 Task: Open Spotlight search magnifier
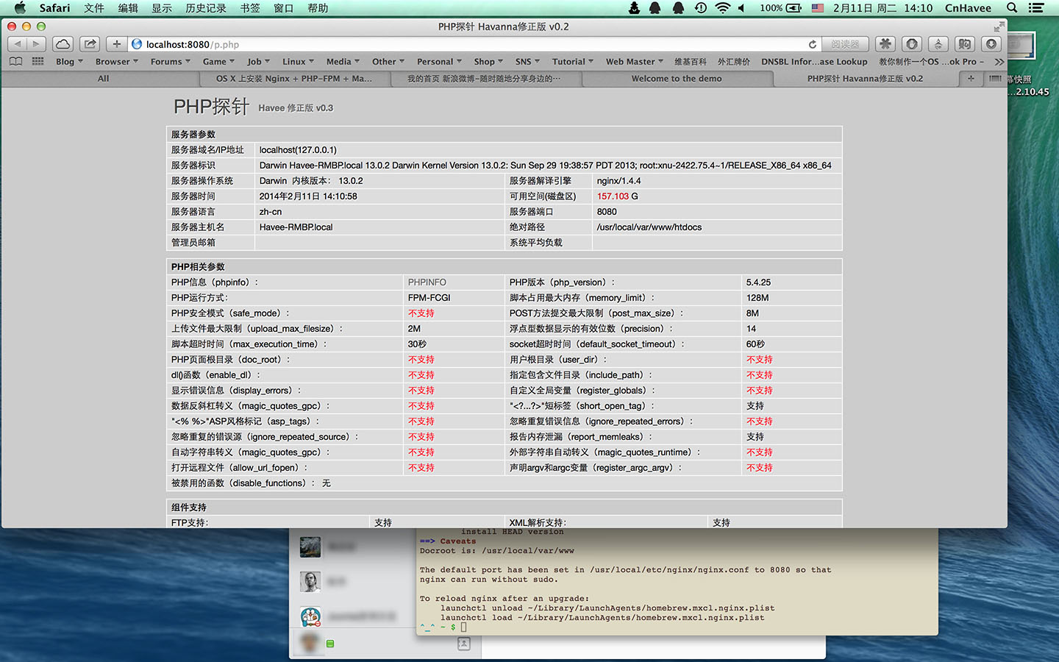[x=1012, y=8]
